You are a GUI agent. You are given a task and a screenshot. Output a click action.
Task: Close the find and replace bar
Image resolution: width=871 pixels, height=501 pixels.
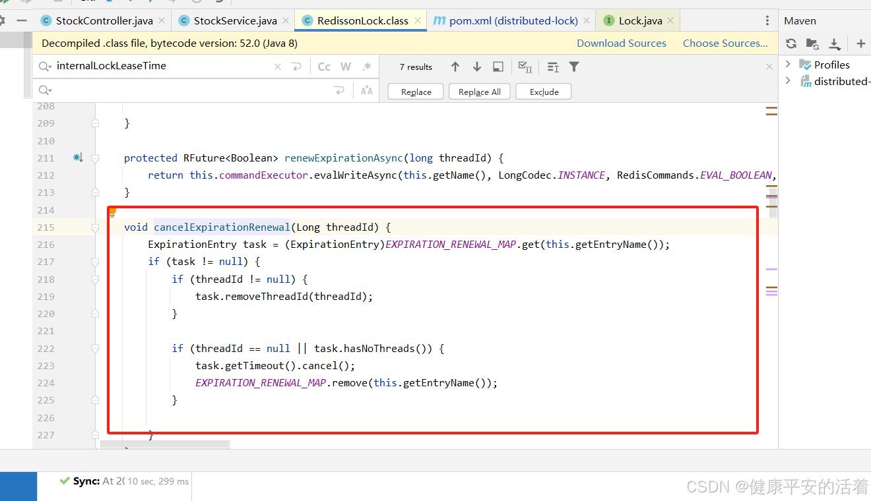769,67
